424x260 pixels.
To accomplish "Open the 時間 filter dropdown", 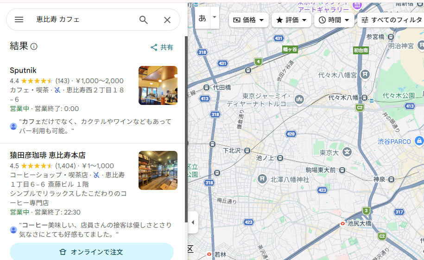I will click(334, 20).
